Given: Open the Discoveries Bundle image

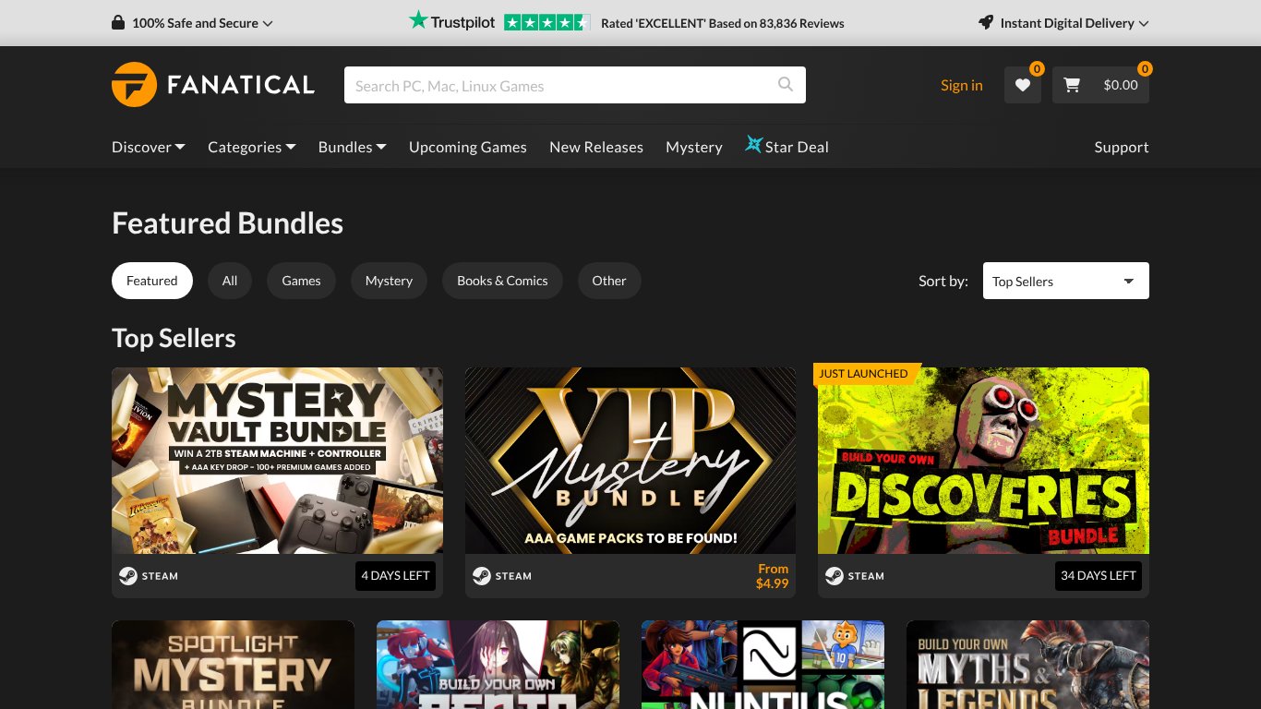Looking at the screenshot, I should [x=983, y=461].
